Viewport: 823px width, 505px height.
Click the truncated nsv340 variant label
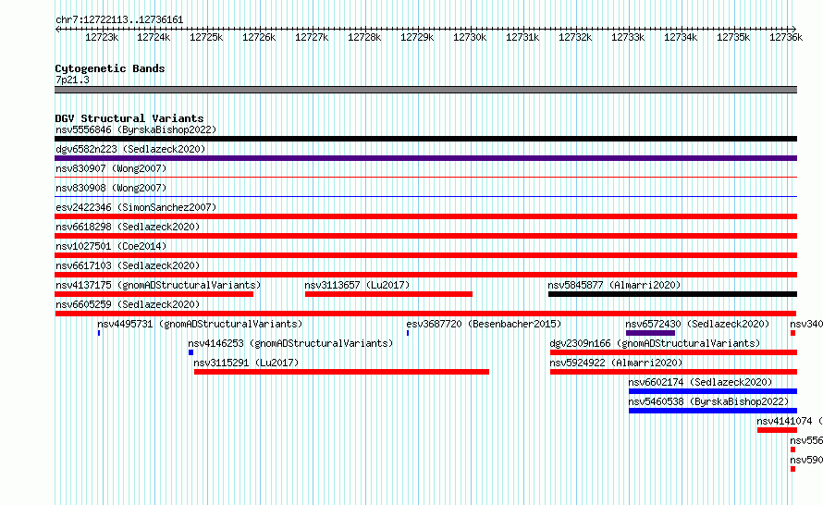point(806,324)
